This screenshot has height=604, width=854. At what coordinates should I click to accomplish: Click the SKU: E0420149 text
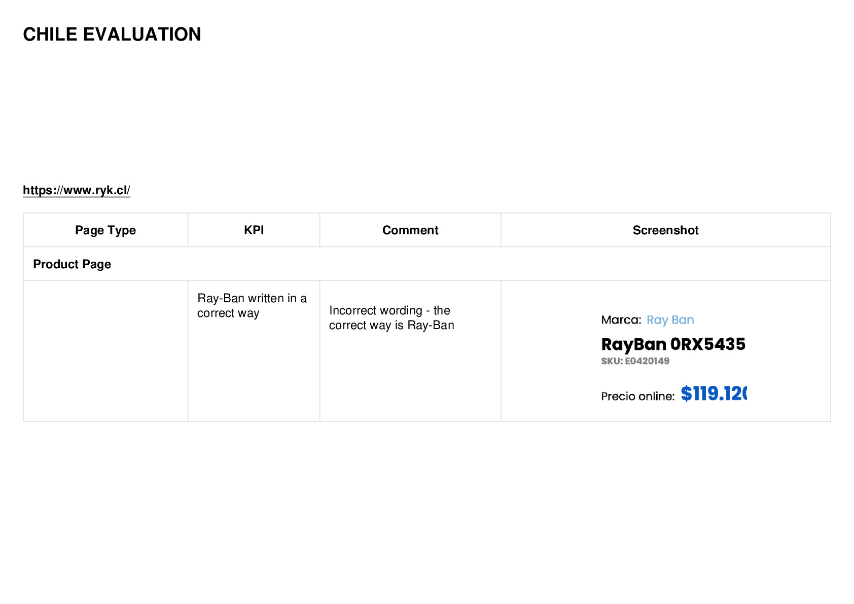pos(635,361)
